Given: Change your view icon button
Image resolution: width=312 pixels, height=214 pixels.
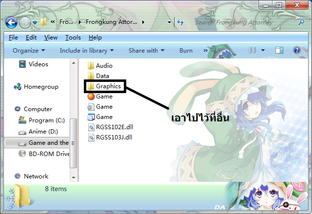Looking at the screenshot, I should tap(253, 50).
